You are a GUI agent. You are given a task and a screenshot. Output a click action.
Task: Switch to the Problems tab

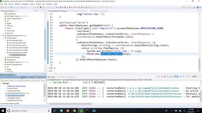63,77
